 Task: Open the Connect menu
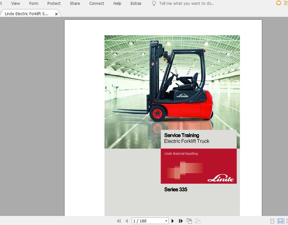(x=97, y=4)
